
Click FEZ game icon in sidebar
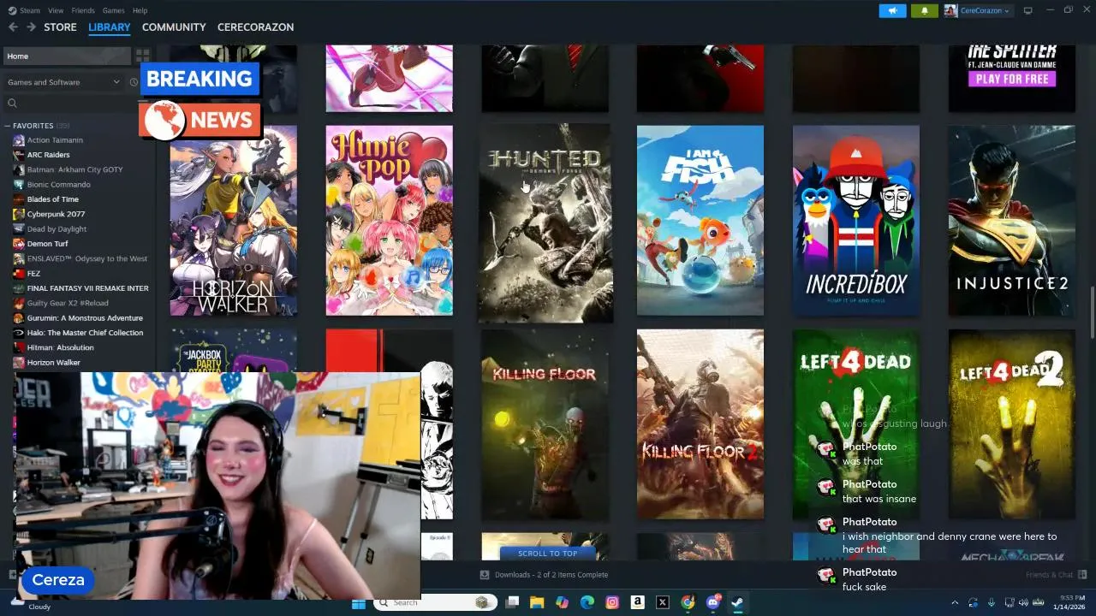(x=19, y=274)
